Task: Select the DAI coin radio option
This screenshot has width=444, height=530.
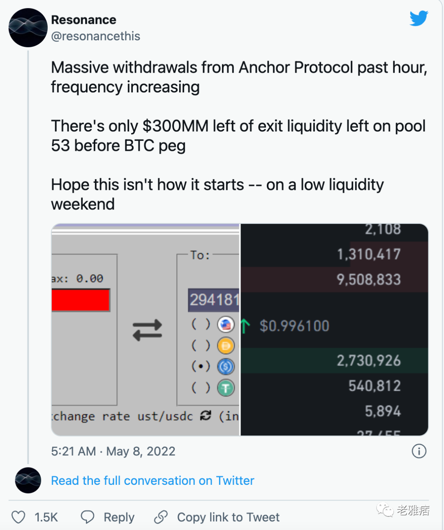Action: [201, 346]
